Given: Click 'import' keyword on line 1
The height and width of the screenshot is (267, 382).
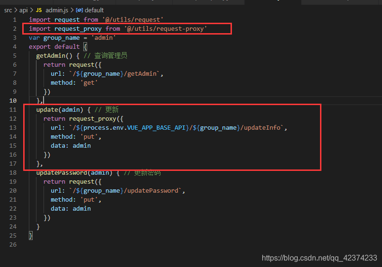Looking at the screenshot, I should pos(40,20).
